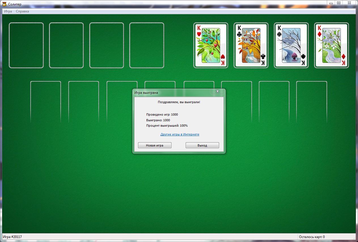Click the King of Clubs foundation card
The image size is (358, 242).
[x=251, y=45]
